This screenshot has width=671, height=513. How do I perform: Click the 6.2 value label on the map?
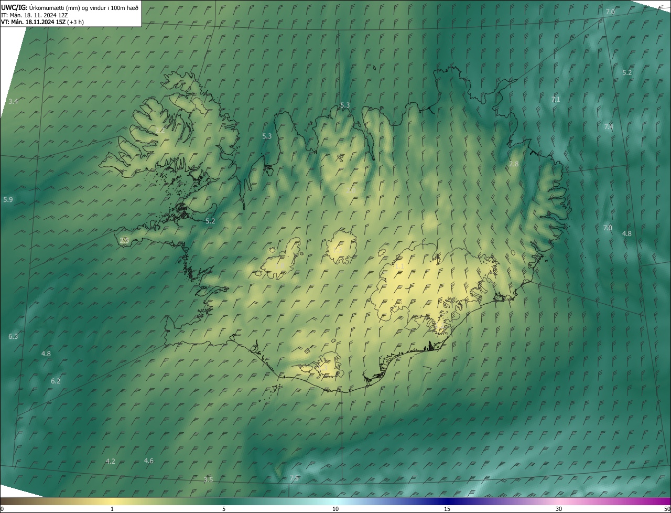click(56, 381)
